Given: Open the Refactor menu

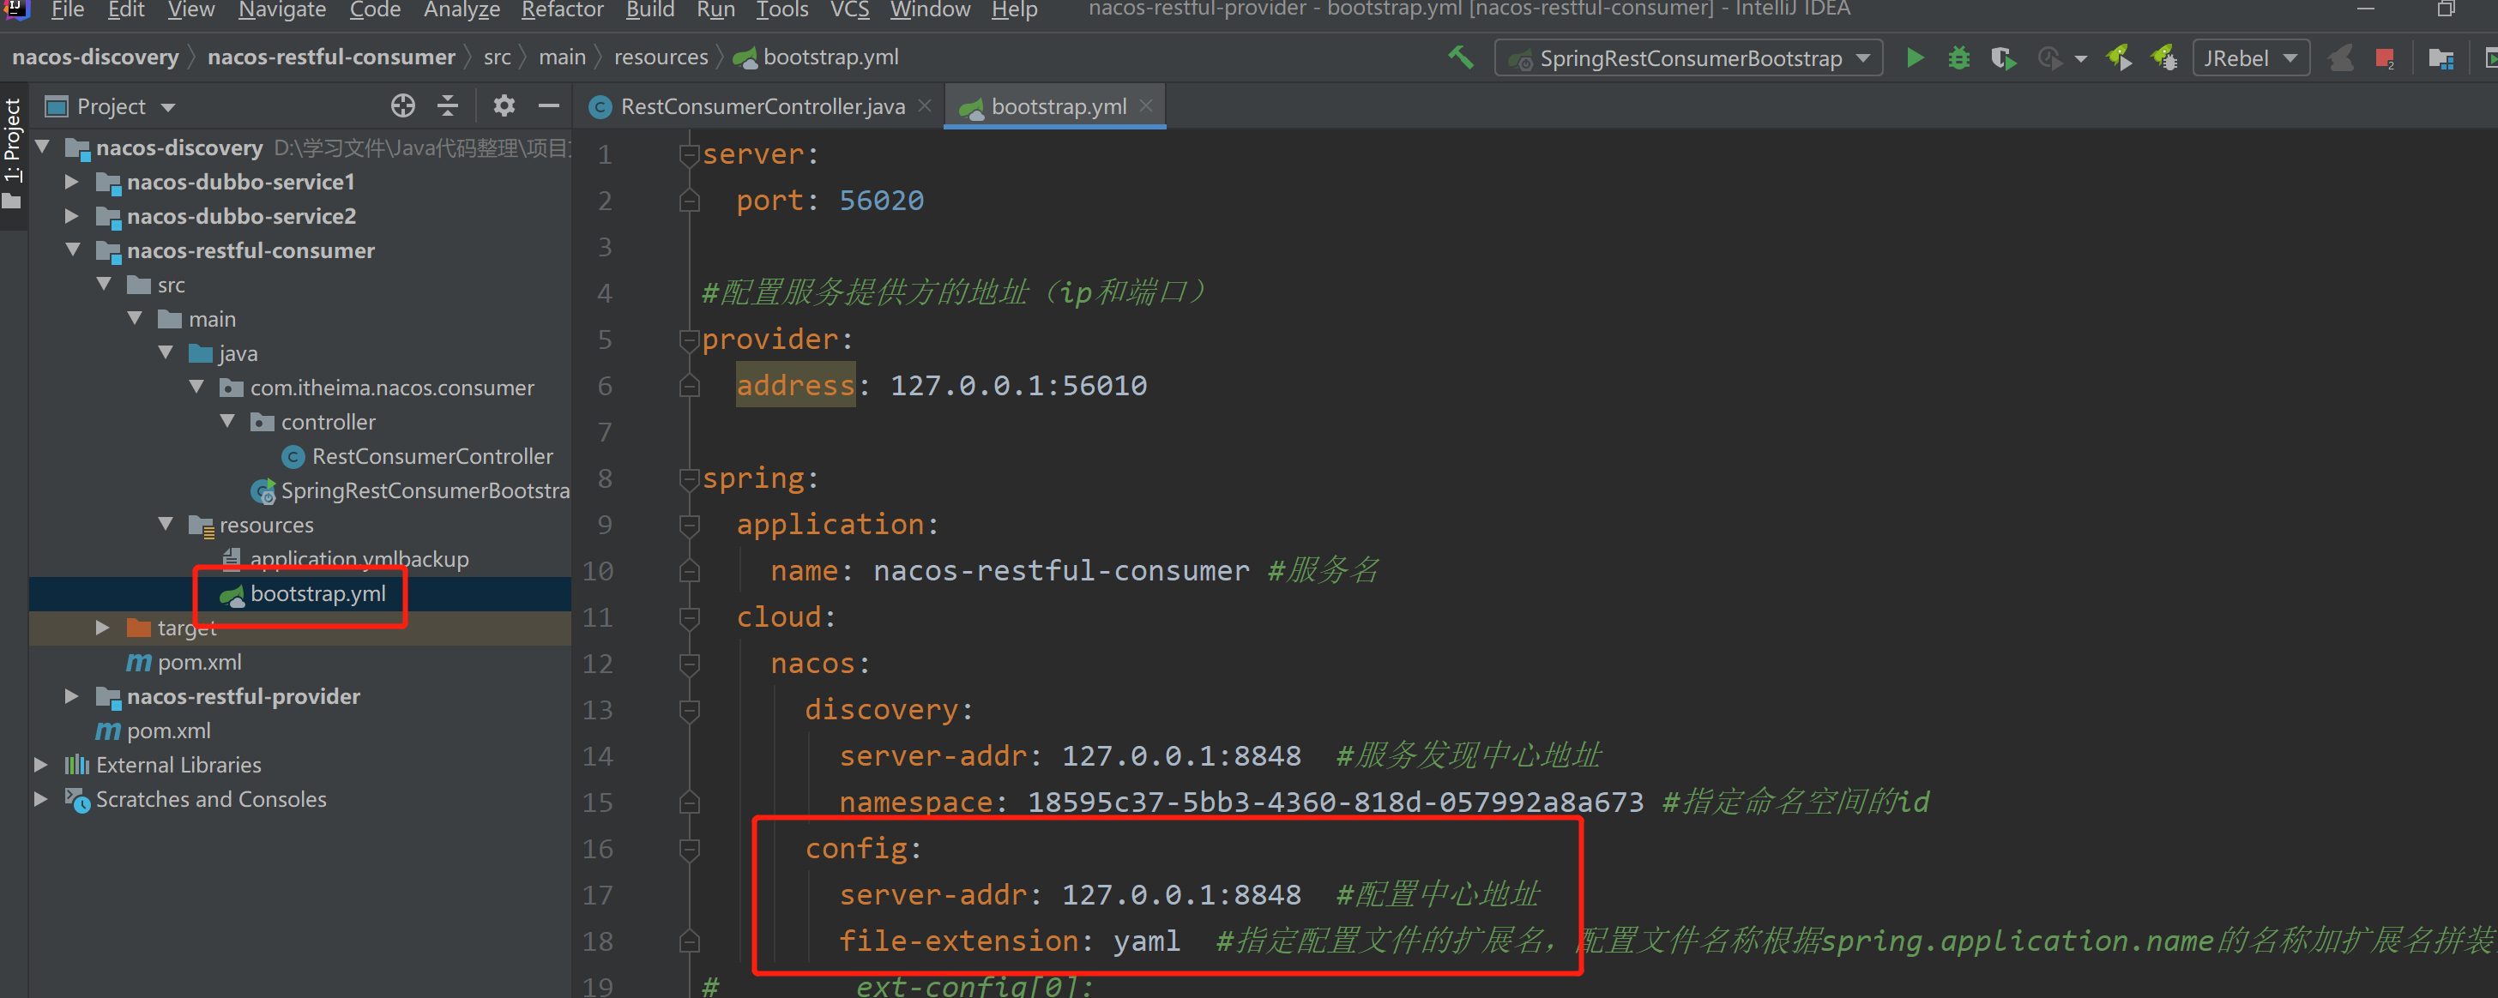Looking at the screenshot, I should pos(563,9).
